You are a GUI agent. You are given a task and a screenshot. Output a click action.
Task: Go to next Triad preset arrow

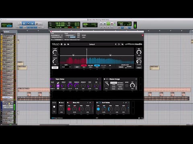click(x=119, y=44)
